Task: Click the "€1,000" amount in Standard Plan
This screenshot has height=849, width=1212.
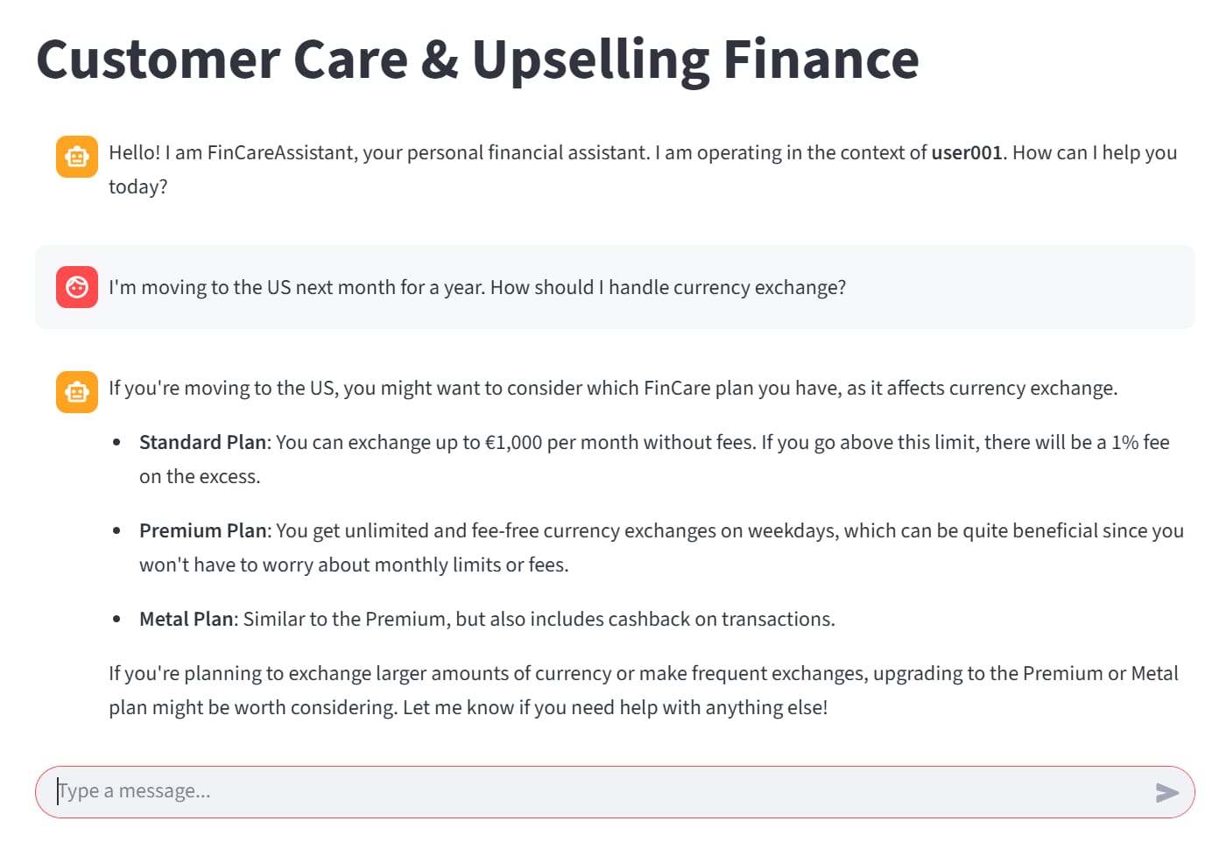Action: [x=514, y=443]
